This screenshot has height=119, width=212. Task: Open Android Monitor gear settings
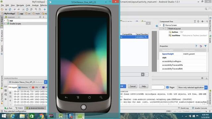tap(202, 78)
